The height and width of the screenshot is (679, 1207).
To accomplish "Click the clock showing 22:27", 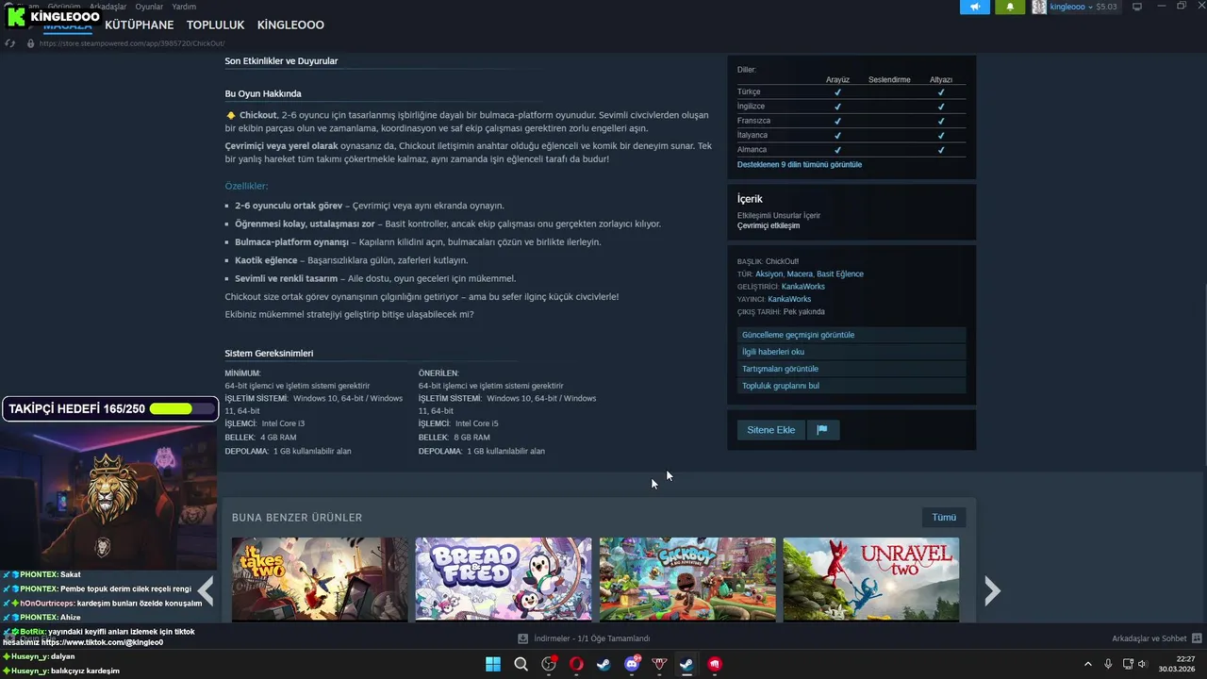I will coord(1183,658).
